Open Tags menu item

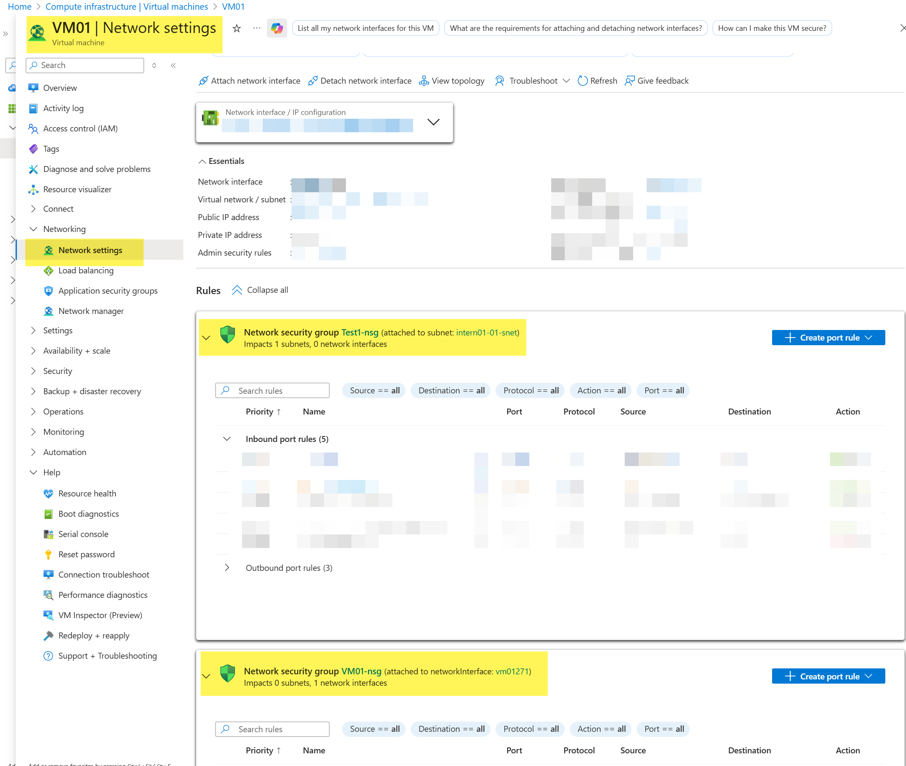[51, 149]
